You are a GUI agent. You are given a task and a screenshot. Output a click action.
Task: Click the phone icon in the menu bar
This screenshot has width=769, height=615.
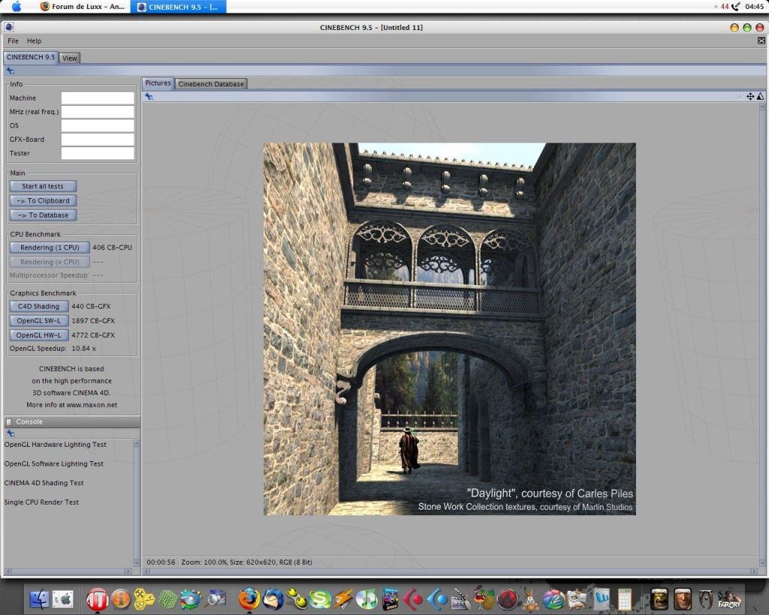pos(736,6)
